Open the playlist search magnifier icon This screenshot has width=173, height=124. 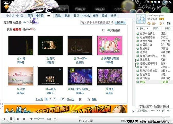click(163, 111)
